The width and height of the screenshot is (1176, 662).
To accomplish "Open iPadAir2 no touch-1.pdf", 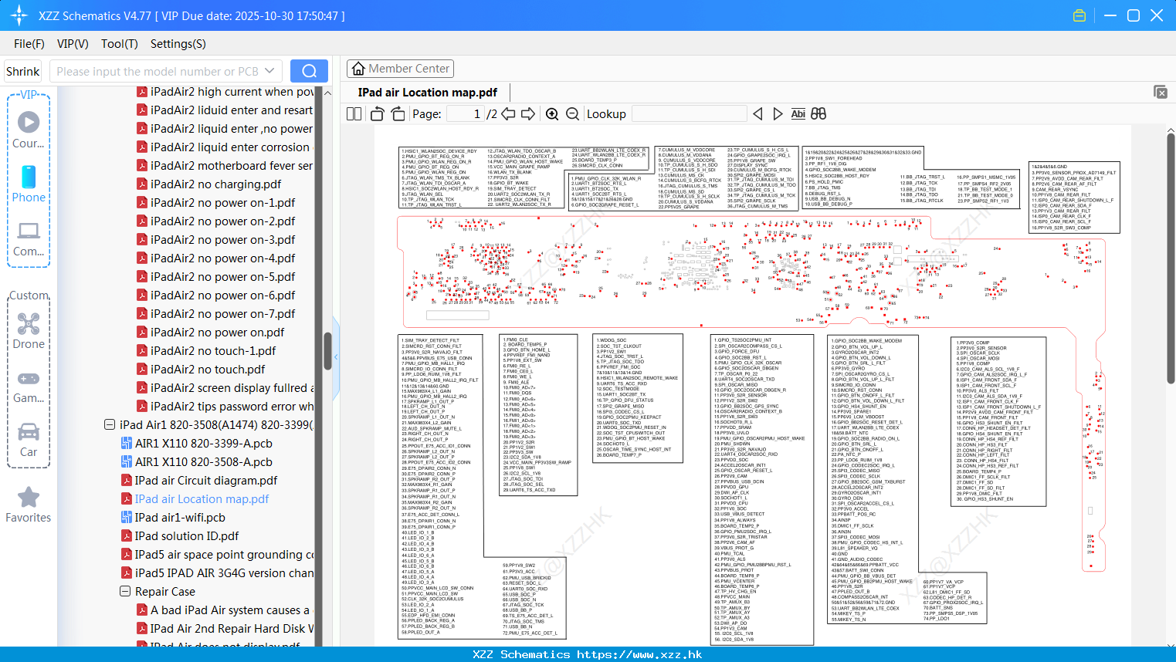I will click(213, 350).
